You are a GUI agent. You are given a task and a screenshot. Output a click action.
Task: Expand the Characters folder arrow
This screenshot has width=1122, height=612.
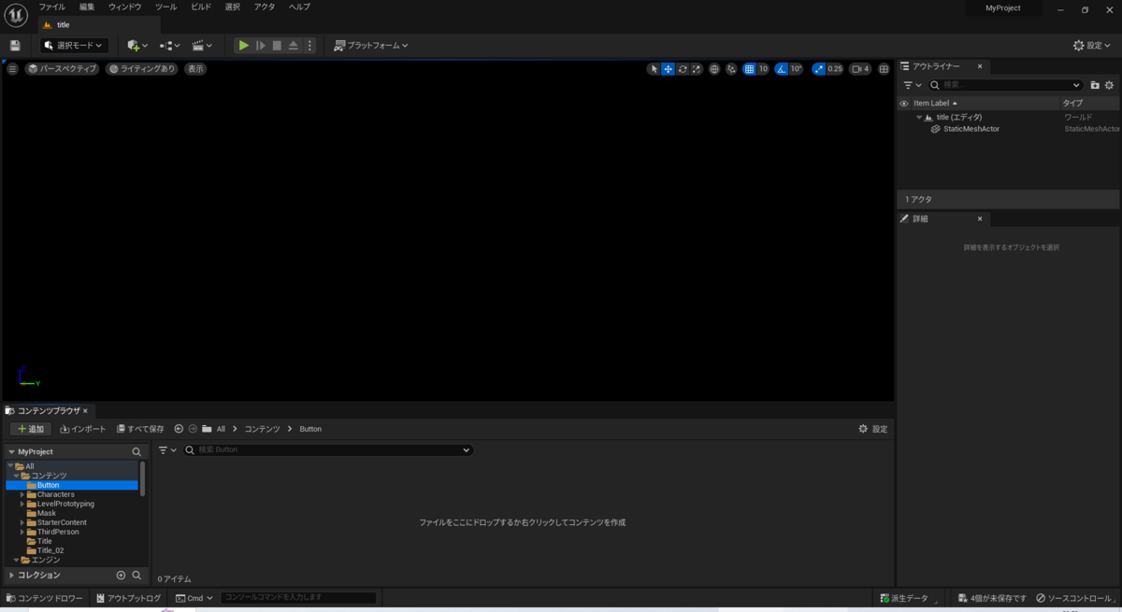pyautogui.click(x=22, y=494)
